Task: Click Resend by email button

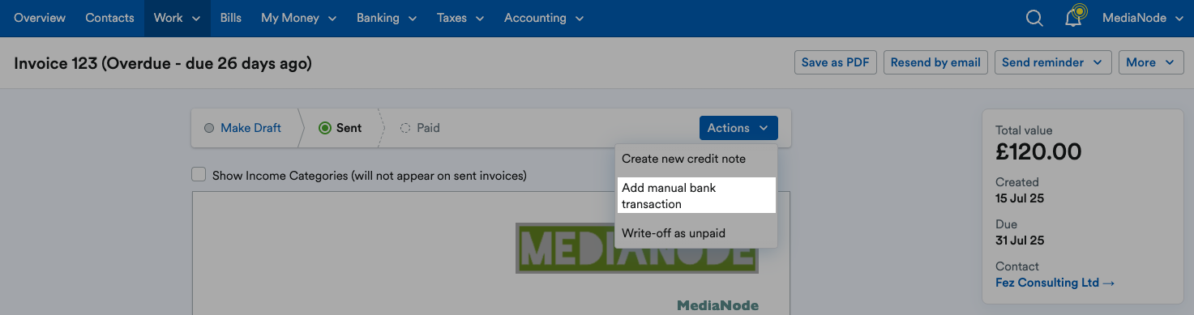Action: coord(935,62)
